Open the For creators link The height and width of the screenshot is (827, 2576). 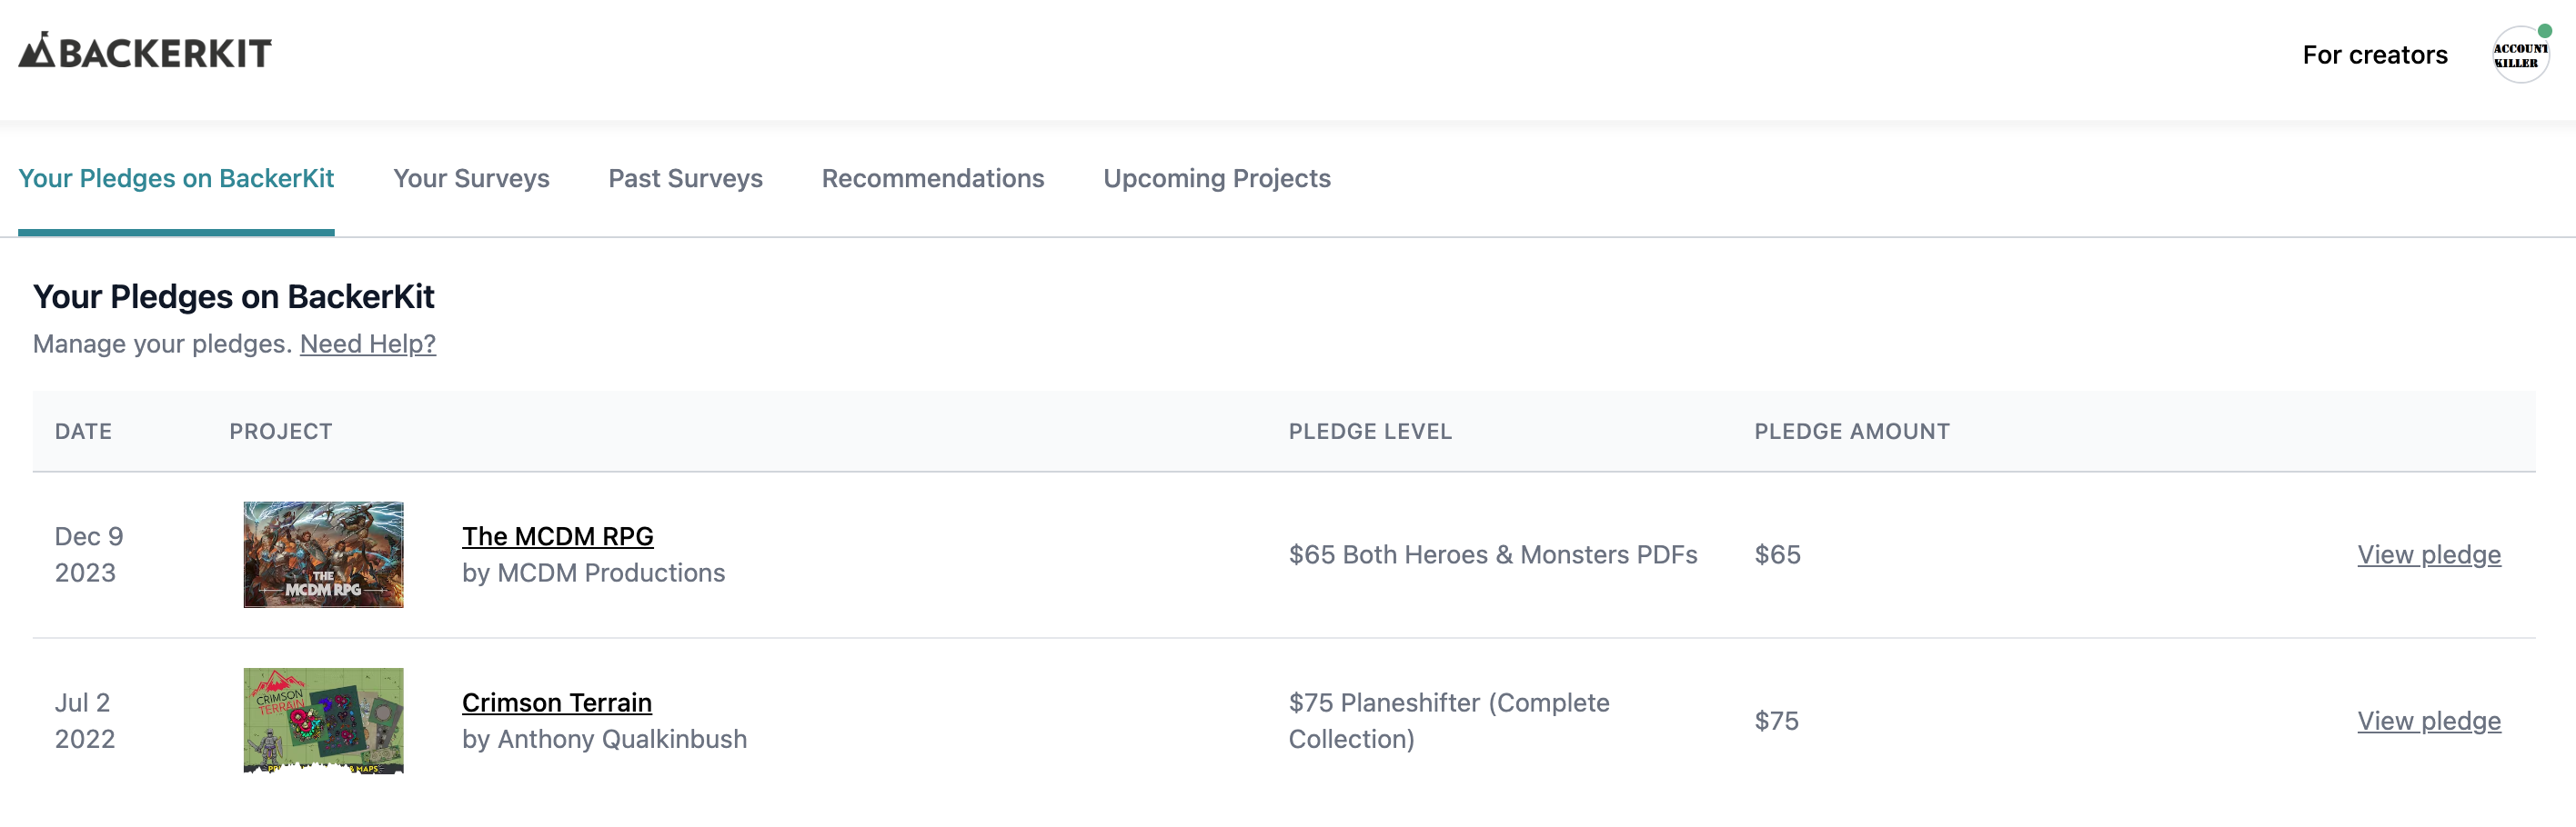2374,55
